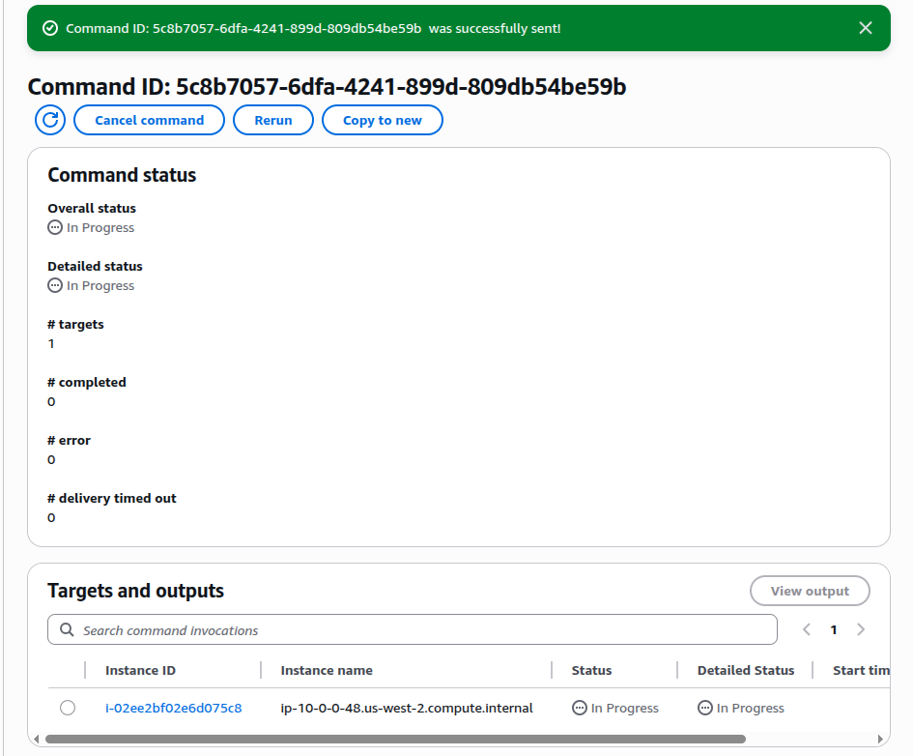The height and width of the screenshot is (756, 913).
Task: Click the 'Overall status' label
Action: coord(92,208)
